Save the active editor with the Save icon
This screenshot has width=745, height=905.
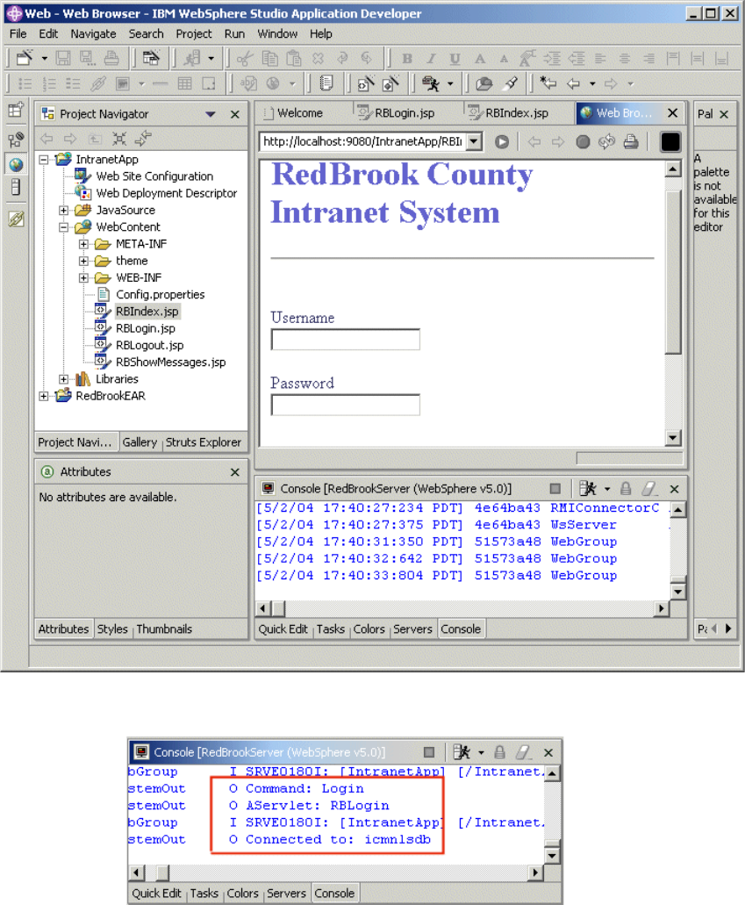click(x=63, y=57)
